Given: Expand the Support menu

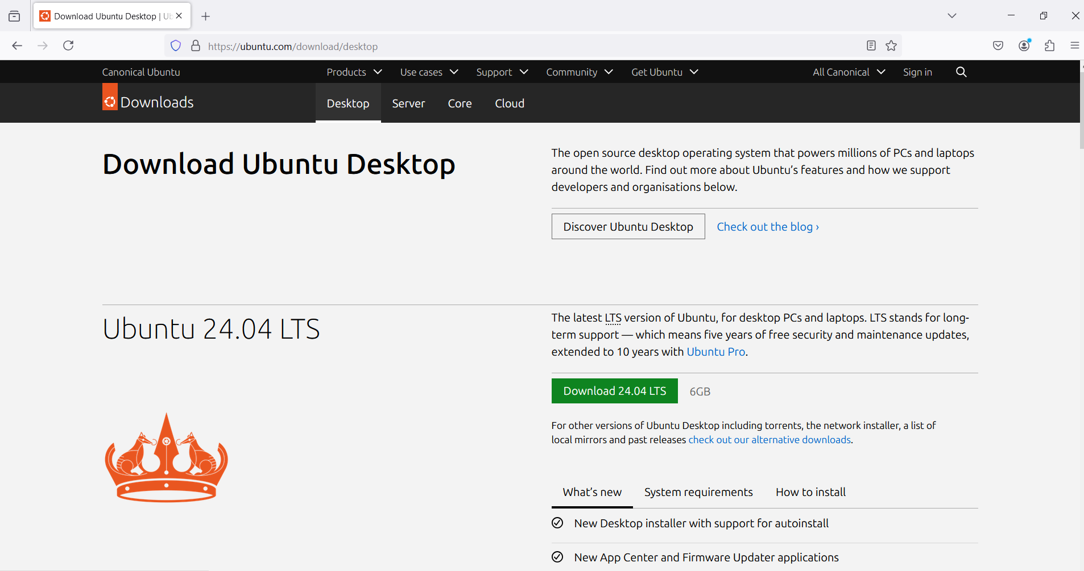Looking at the screenshot, I should coord(502,72).
